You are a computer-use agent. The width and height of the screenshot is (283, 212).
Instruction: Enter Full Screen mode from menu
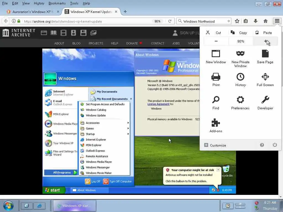coord(265,80)
